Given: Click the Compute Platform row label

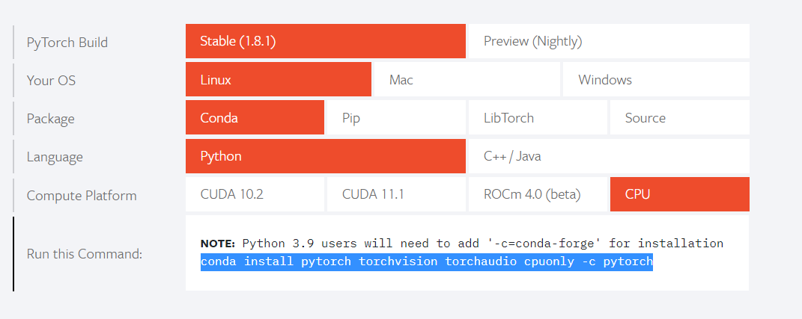Looking at the screenshot, I should [82, 196].
